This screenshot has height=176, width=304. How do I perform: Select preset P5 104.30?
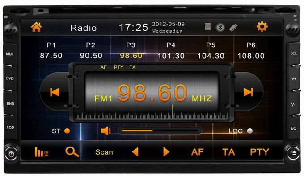211,51
